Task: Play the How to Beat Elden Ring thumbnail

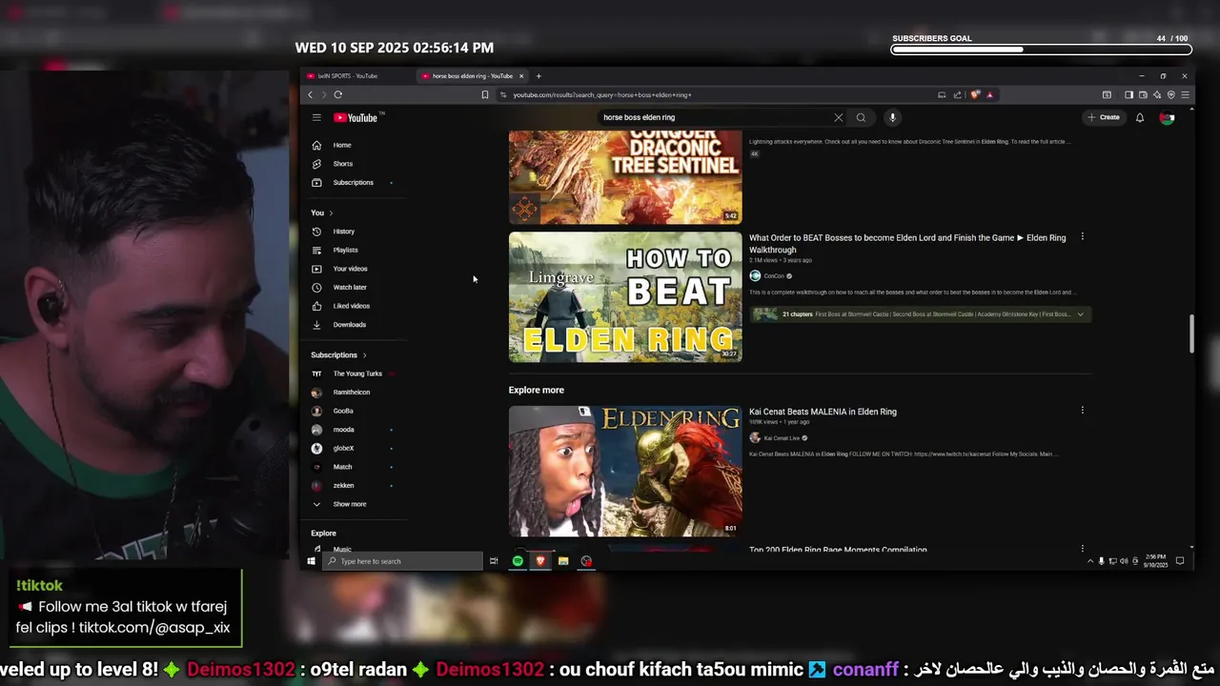Action: pyautogui.click(x=625, y=297)
